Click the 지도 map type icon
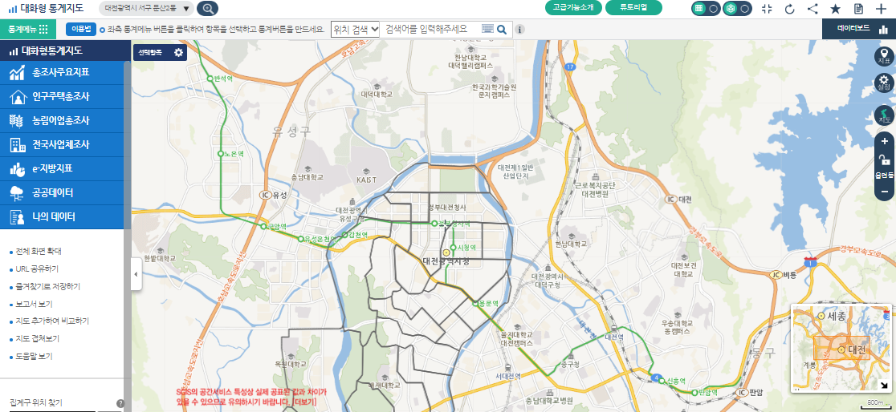This screenshot has width=896, height=412. point(884,115)
